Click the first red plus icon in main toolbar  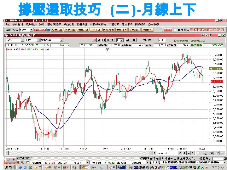click(166, 30)
